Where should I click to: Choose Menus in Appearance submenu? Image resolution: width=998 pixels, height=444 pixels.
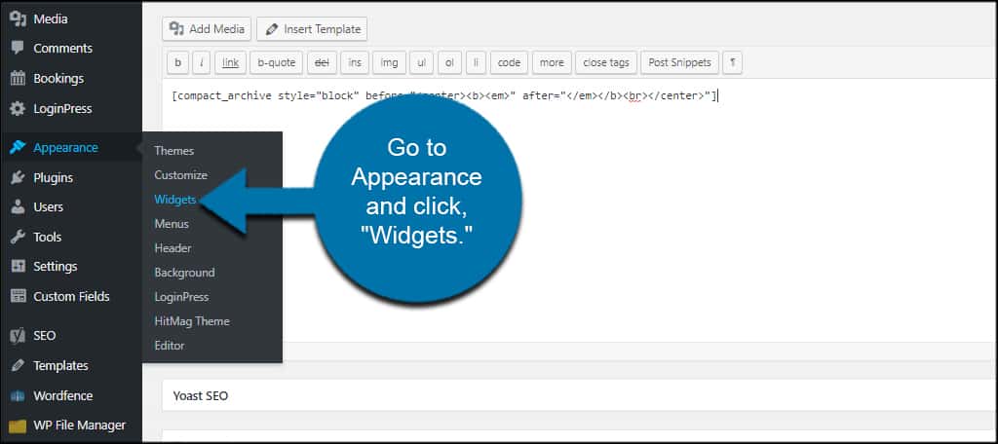[172, 223]
